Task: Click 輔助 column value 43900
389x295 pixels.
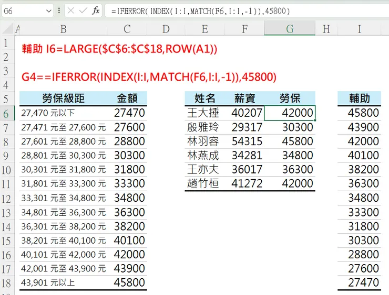Action: pyautogui.click(x=359, y=127)
